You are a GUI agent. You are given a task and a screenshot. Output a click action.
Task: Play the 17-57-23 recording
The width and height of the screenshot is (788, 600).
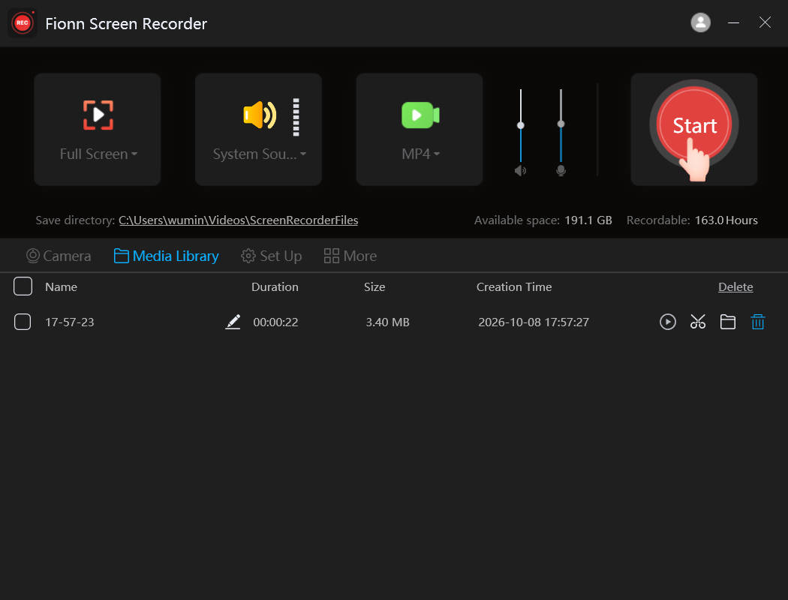(x=667, y=322)
